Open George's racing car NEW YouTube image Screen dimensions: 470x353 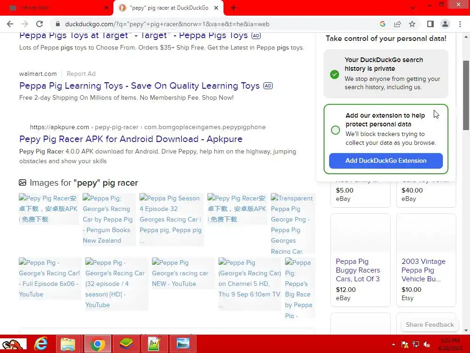tap(183, 273)
